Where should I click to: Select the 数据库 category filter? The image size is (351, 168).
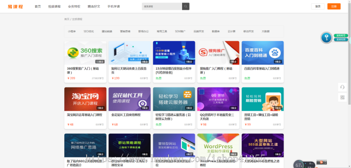coord(216,31)
